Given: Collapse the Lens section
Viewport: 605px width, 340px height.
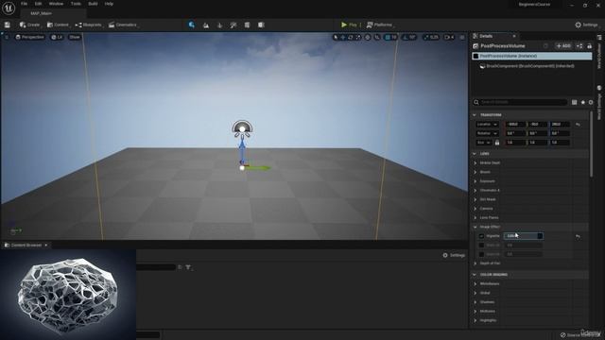Looking at the screenshot, I should coord(475,153).
